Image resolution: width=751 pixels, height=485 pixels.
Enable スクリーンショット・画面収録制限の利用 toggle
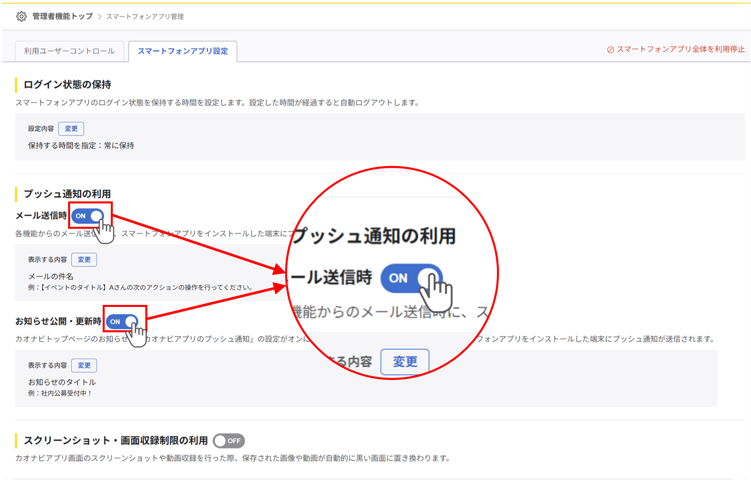228,441
